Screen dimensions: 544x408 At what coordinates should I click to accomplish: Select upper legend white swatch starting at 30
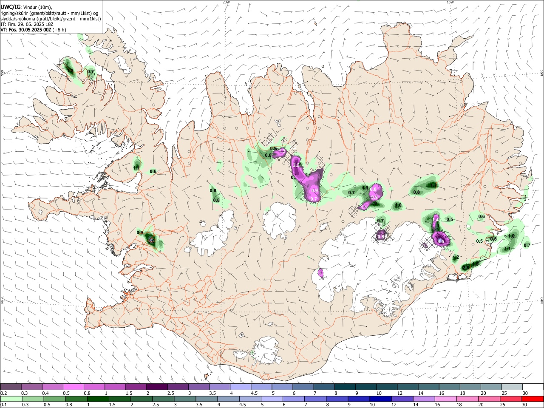point(533,387)
